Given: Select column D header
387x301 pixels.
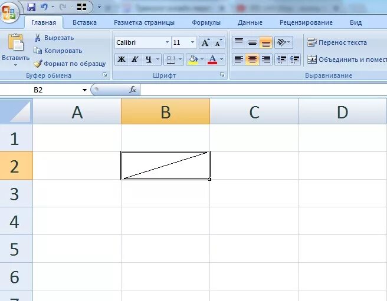Looking at the screenshot, I should pos(343,111).
